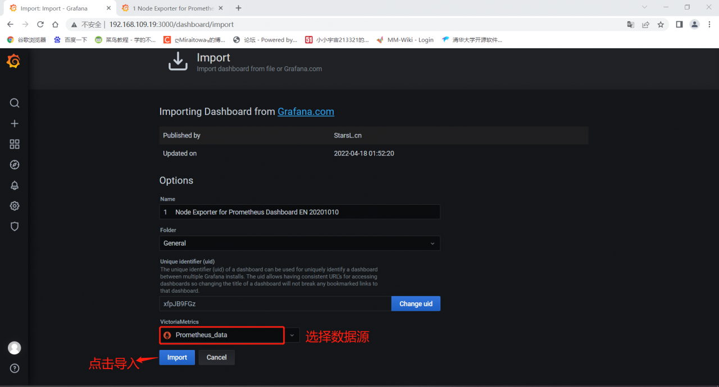
Task: Open the Alerting bell icon
Action: 15,185
